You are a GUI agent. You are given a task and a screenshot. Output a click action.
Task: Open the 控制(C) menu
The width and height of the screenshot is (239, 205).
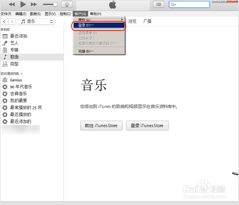(65, 14)
